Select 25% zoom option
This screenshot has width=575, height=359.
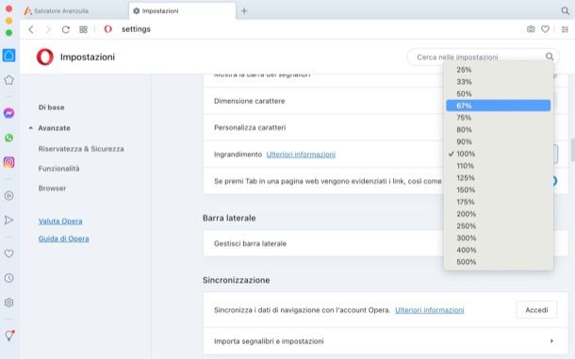(x=498, y=70)
